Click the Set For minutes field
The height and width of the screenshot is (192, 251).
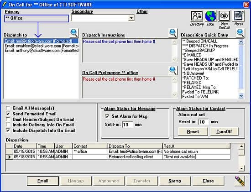(x=127, y=125)
